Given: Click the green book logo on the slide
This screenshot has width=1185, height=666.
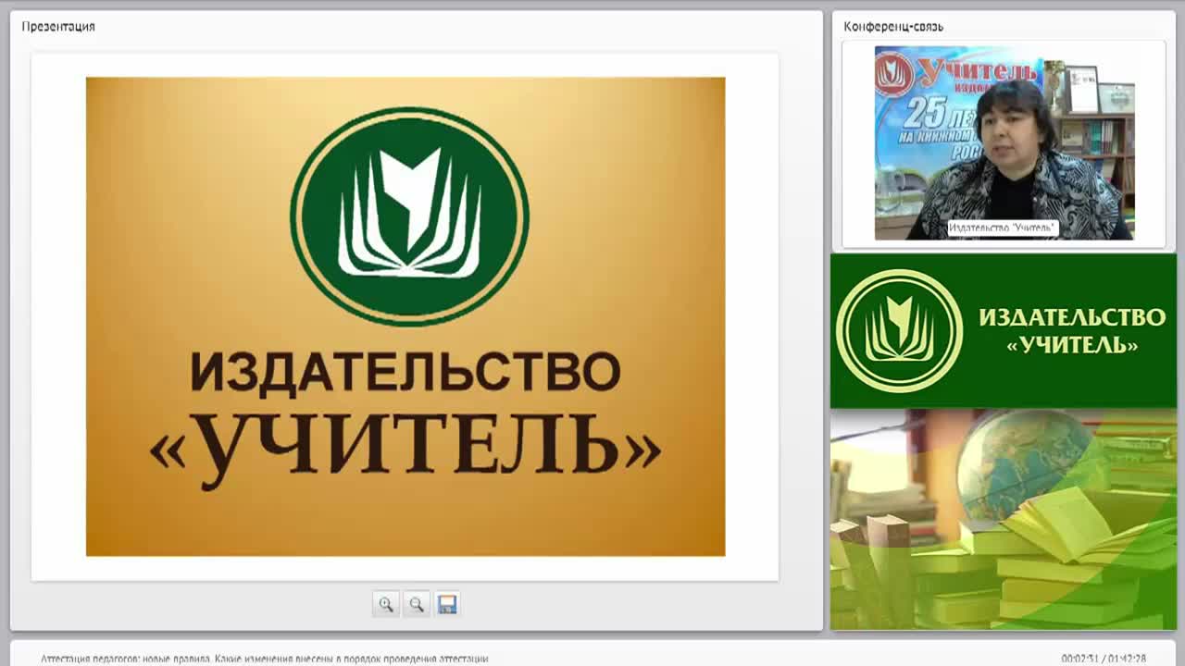Looking at the screenshot, I should (409, 216).
